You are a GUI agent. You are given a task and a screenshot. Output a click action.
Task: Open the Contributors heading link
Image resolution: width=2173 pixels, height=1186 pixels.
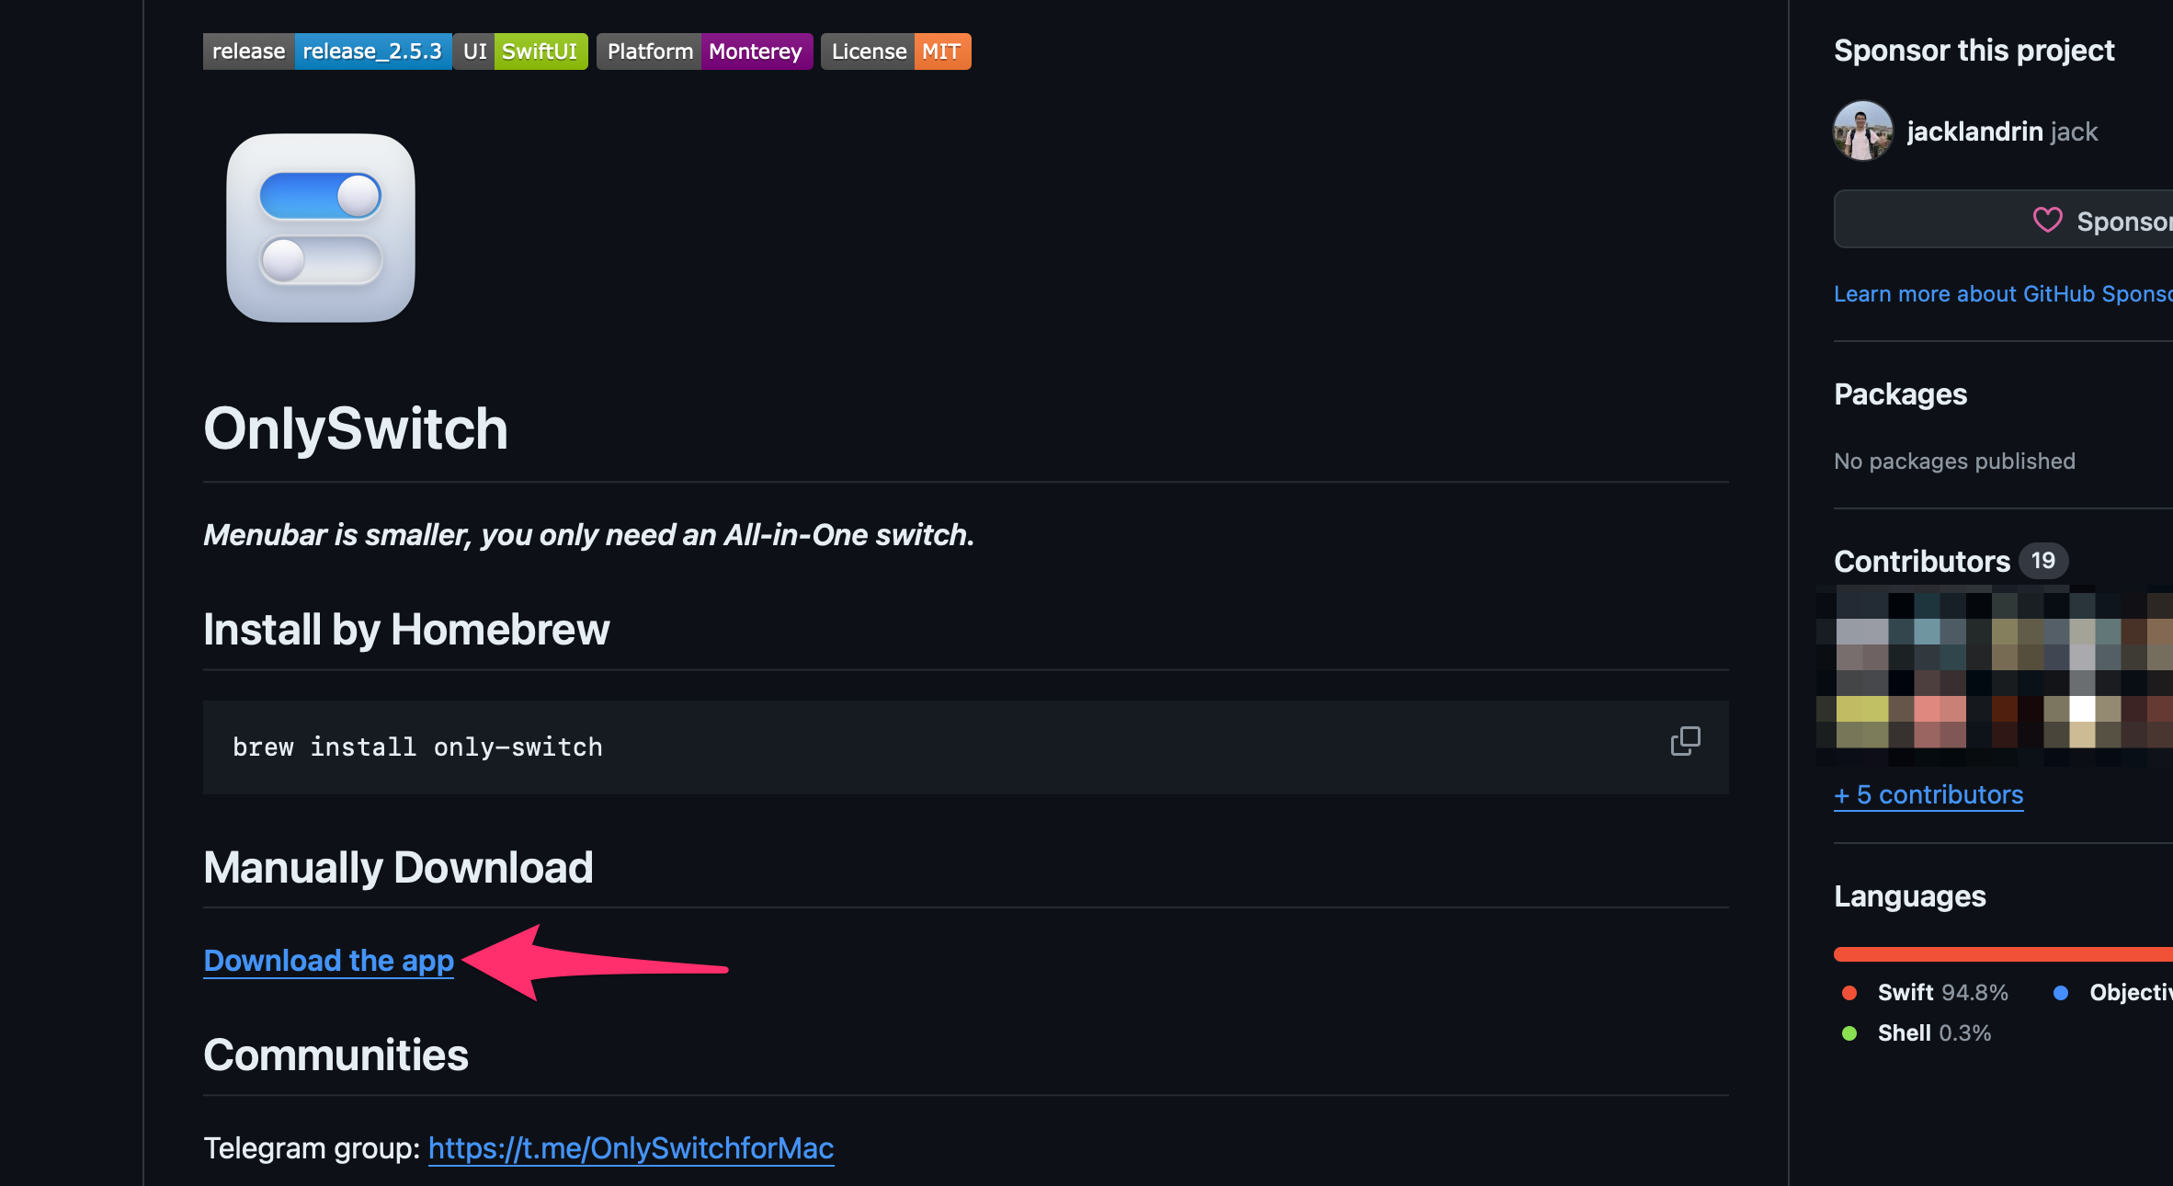(1921, 561)
